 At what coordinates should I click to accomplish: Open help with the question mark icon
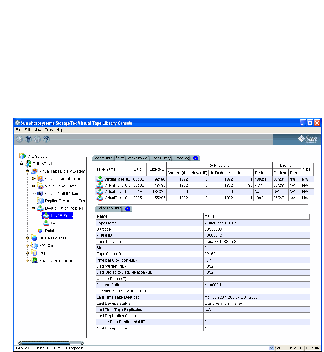pyautogui.click(x=46, y=139)
